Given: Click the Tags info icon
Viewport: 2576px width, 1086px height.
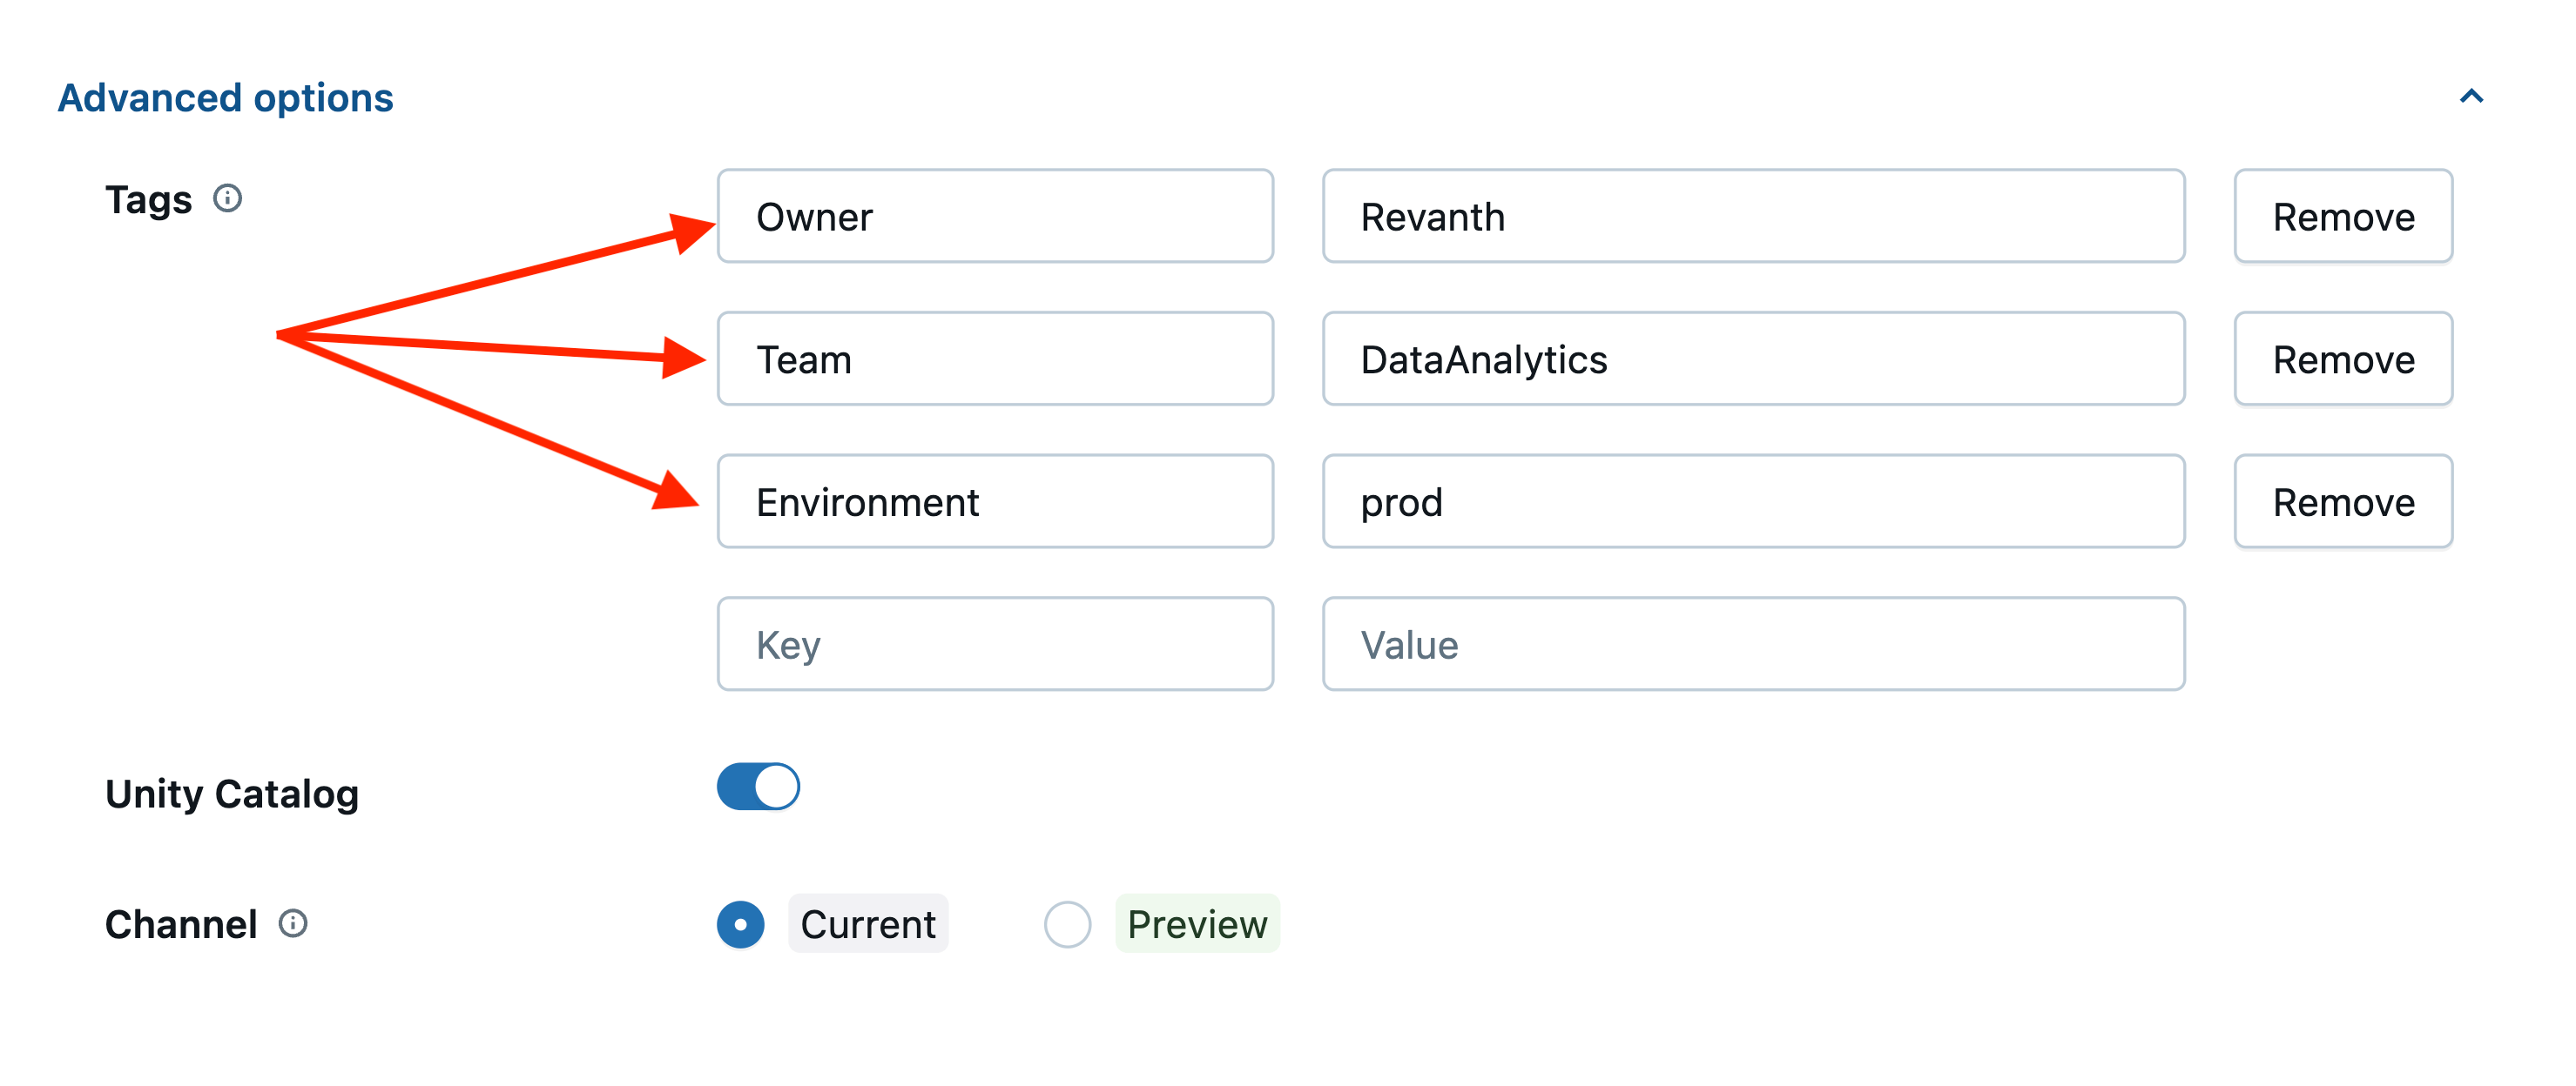Looking at the screenshot, I should point(228,198).
